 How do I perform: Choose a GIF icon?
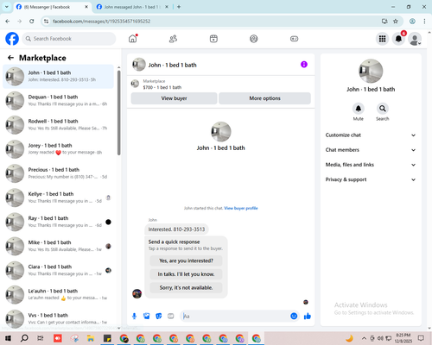click(171, 317)
